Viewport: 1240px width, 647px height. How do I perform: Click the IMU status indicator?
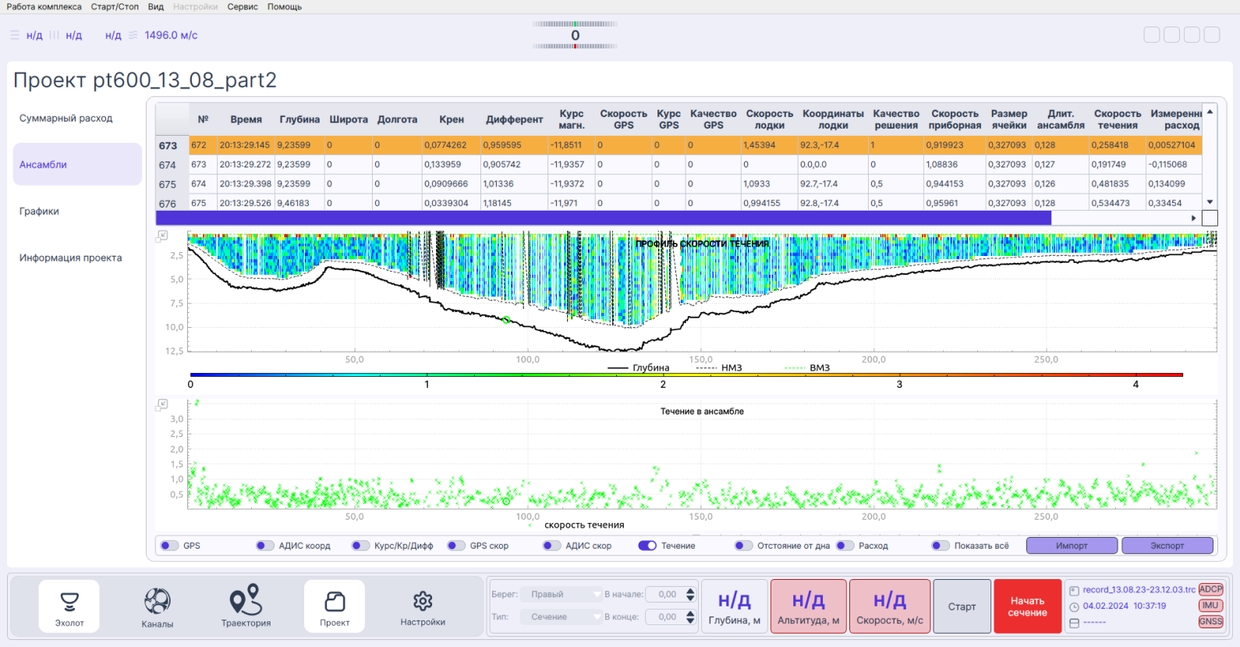[1210, 606]
